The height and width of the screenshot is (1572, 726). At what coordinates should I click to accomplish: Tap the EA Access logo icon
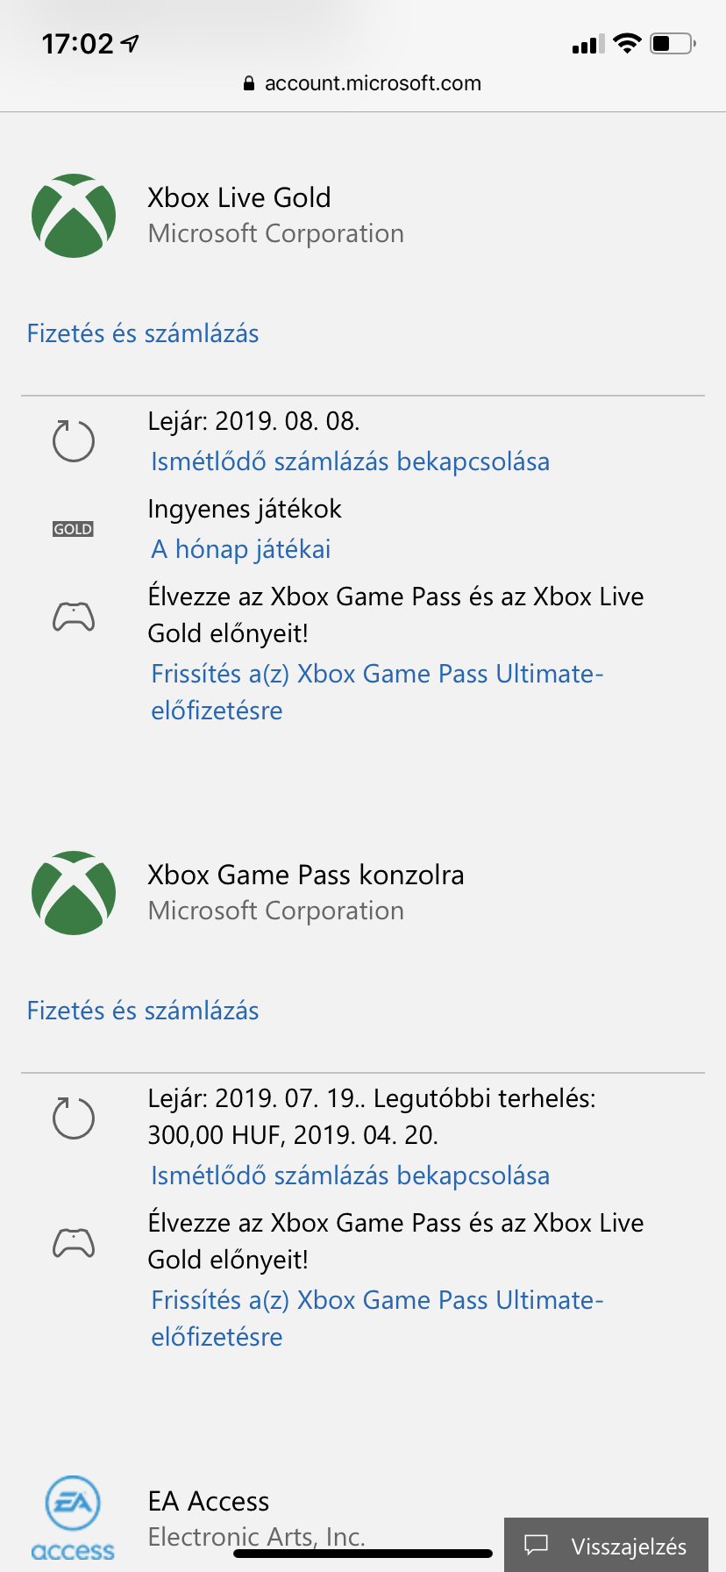coord(73,1518)
